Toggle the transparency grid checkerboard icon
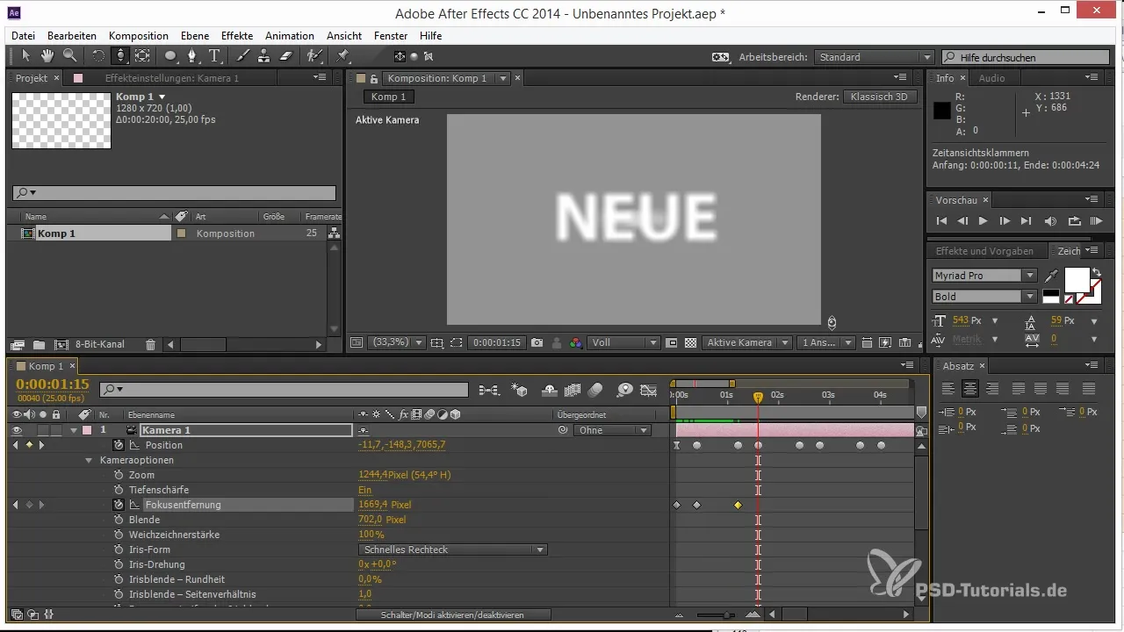 690,342
